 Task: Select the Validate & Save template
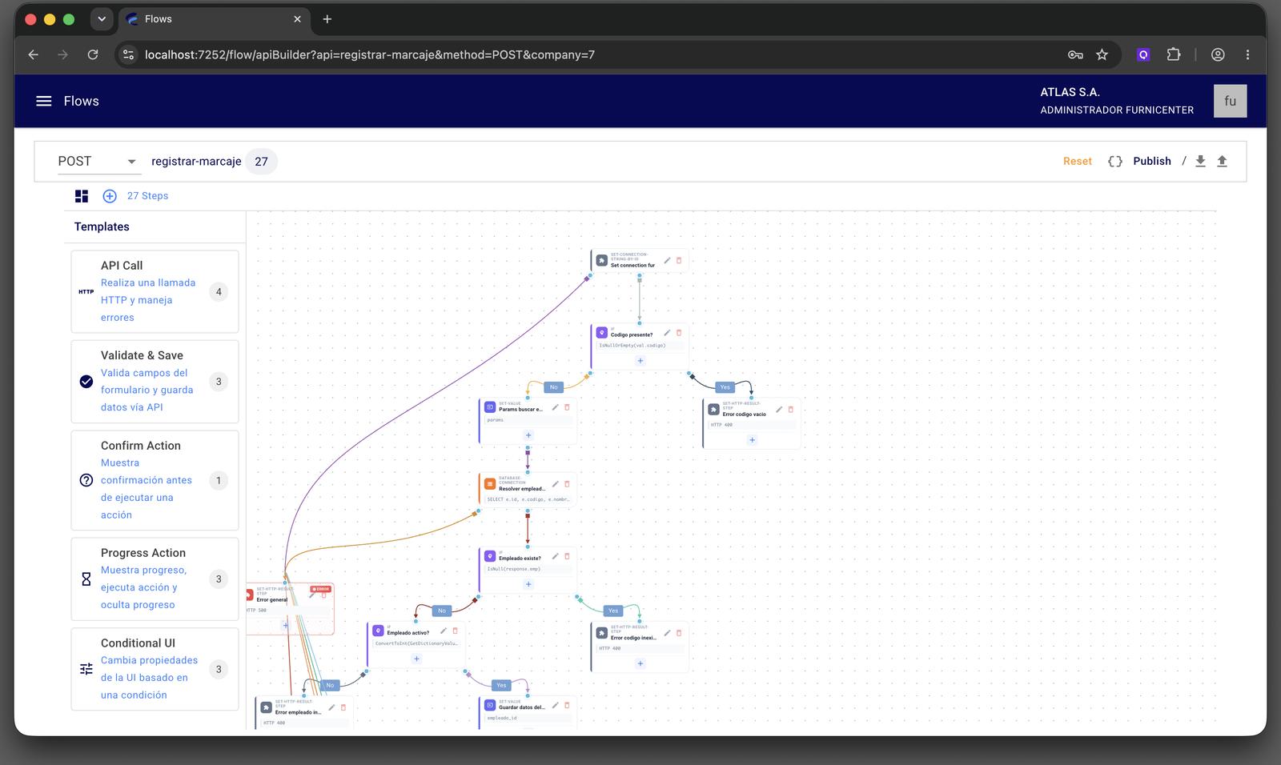coord(155,382)
